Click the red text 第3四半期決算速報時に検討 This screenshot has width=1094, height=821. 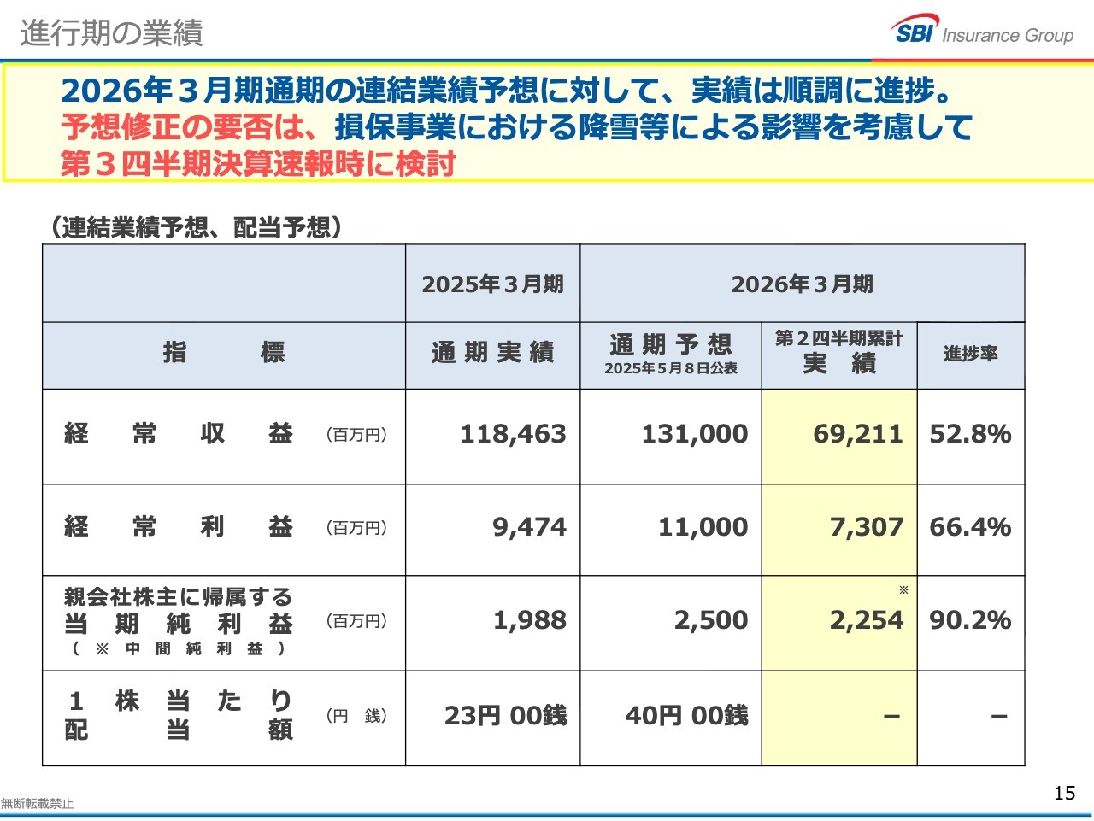[257, 163]
